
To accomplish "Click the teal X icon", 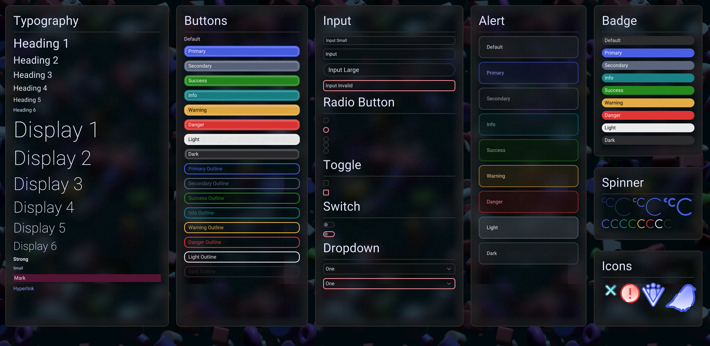I will pyautogui.click(x=610, y=290).
